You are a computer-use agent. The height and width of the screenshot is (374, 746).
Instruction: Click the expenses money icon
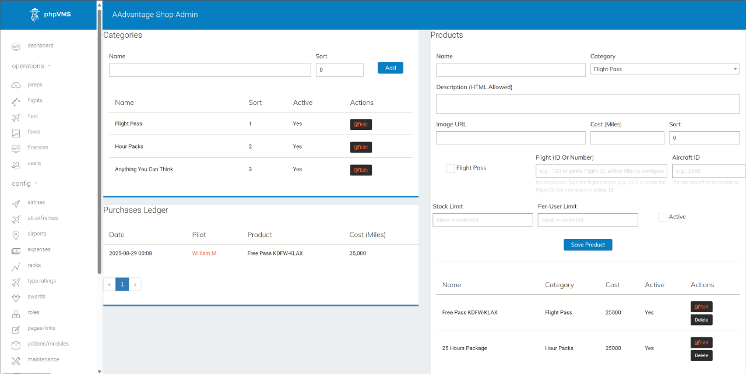[16, 250]
